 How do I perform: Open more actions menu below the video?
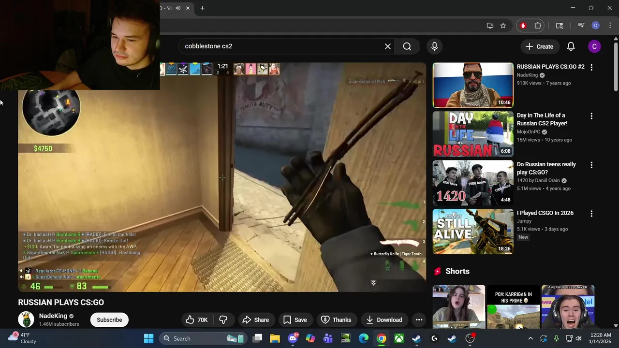(419, 319)
